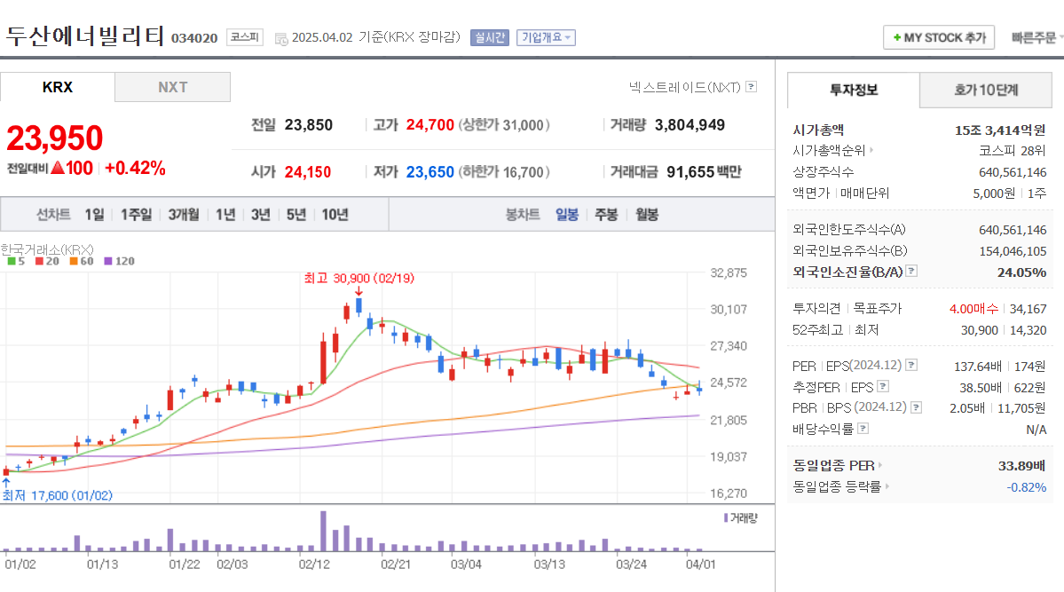1064x592 pixels.
Task: Select the 1일 line chart period
Action: [x=94, y=215]
